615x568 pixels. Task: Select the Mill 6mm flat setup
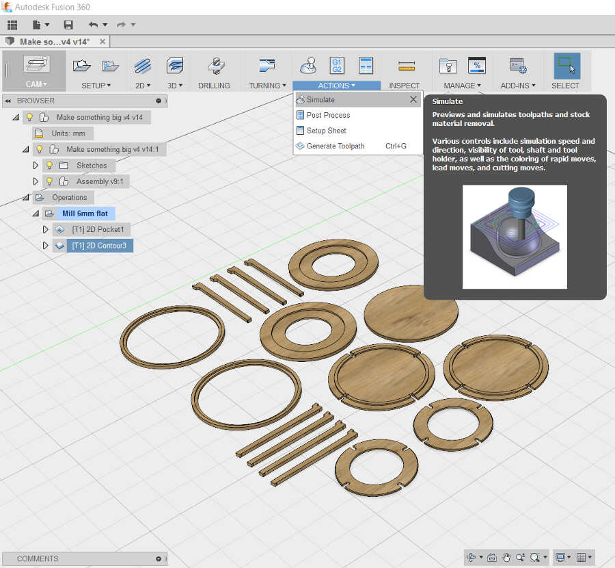(x=85, y=214)
